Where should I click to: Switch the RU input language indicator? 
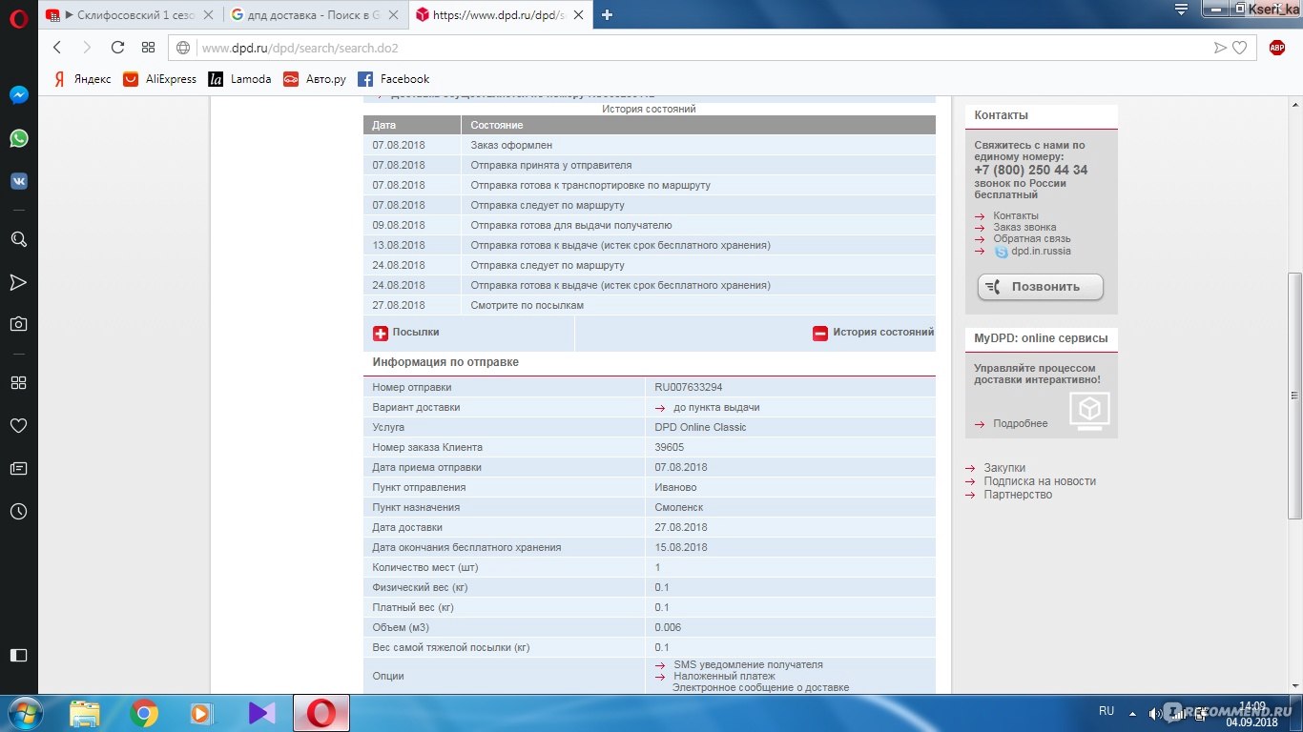click(x=1107, y=711)
